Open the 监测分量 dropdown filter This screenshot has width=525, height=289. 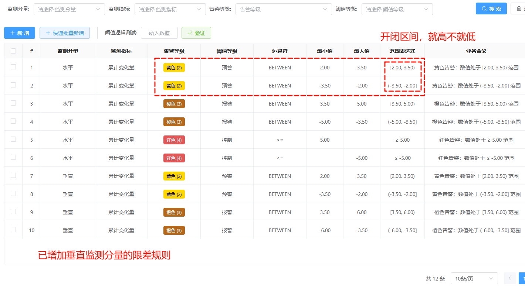coord(69,9)
